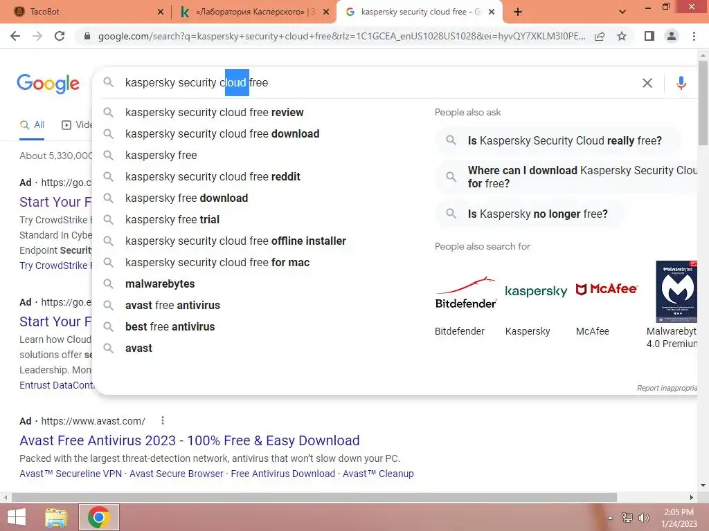The width and height of the screenshot is (709, 531).
Task: Click the share page icon in address bar
Action: click(x=600, y=36)
